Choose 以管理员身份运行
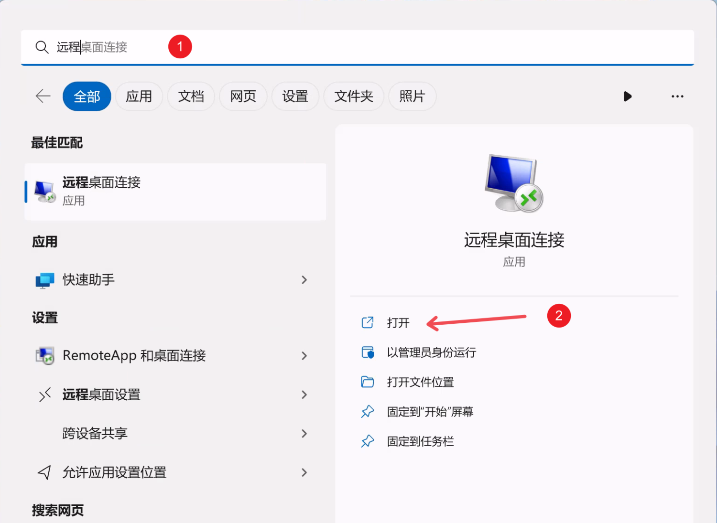This screenshot has width=717, height=523. pyautogui.click(x=432, y=352)
